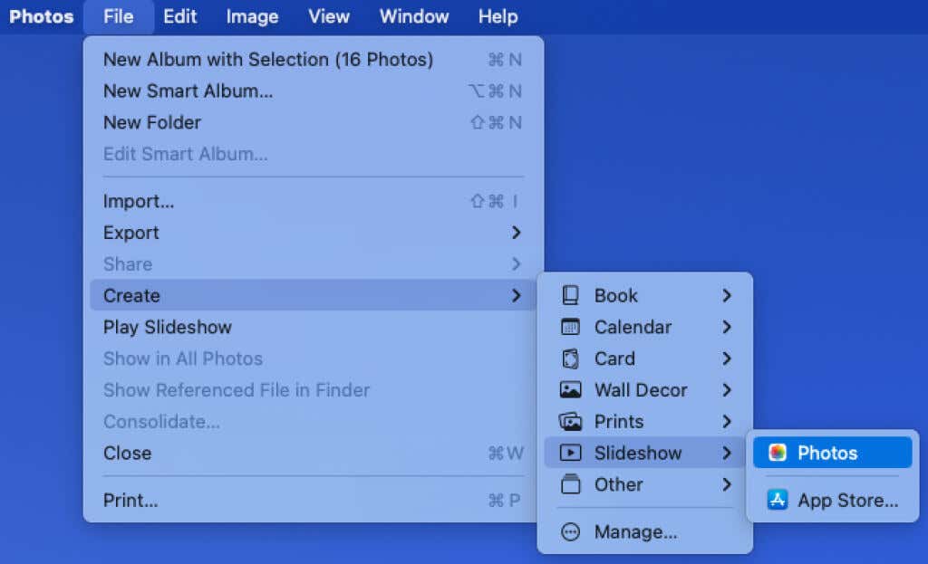Expand the Book submenu chevron

click(727, 295)
